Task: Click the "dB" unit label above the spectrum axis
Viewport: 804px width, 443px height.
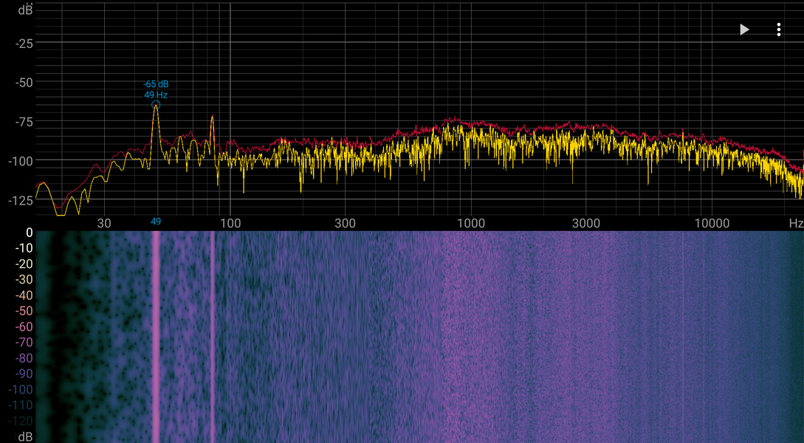Action: click(x=26, y=9)
